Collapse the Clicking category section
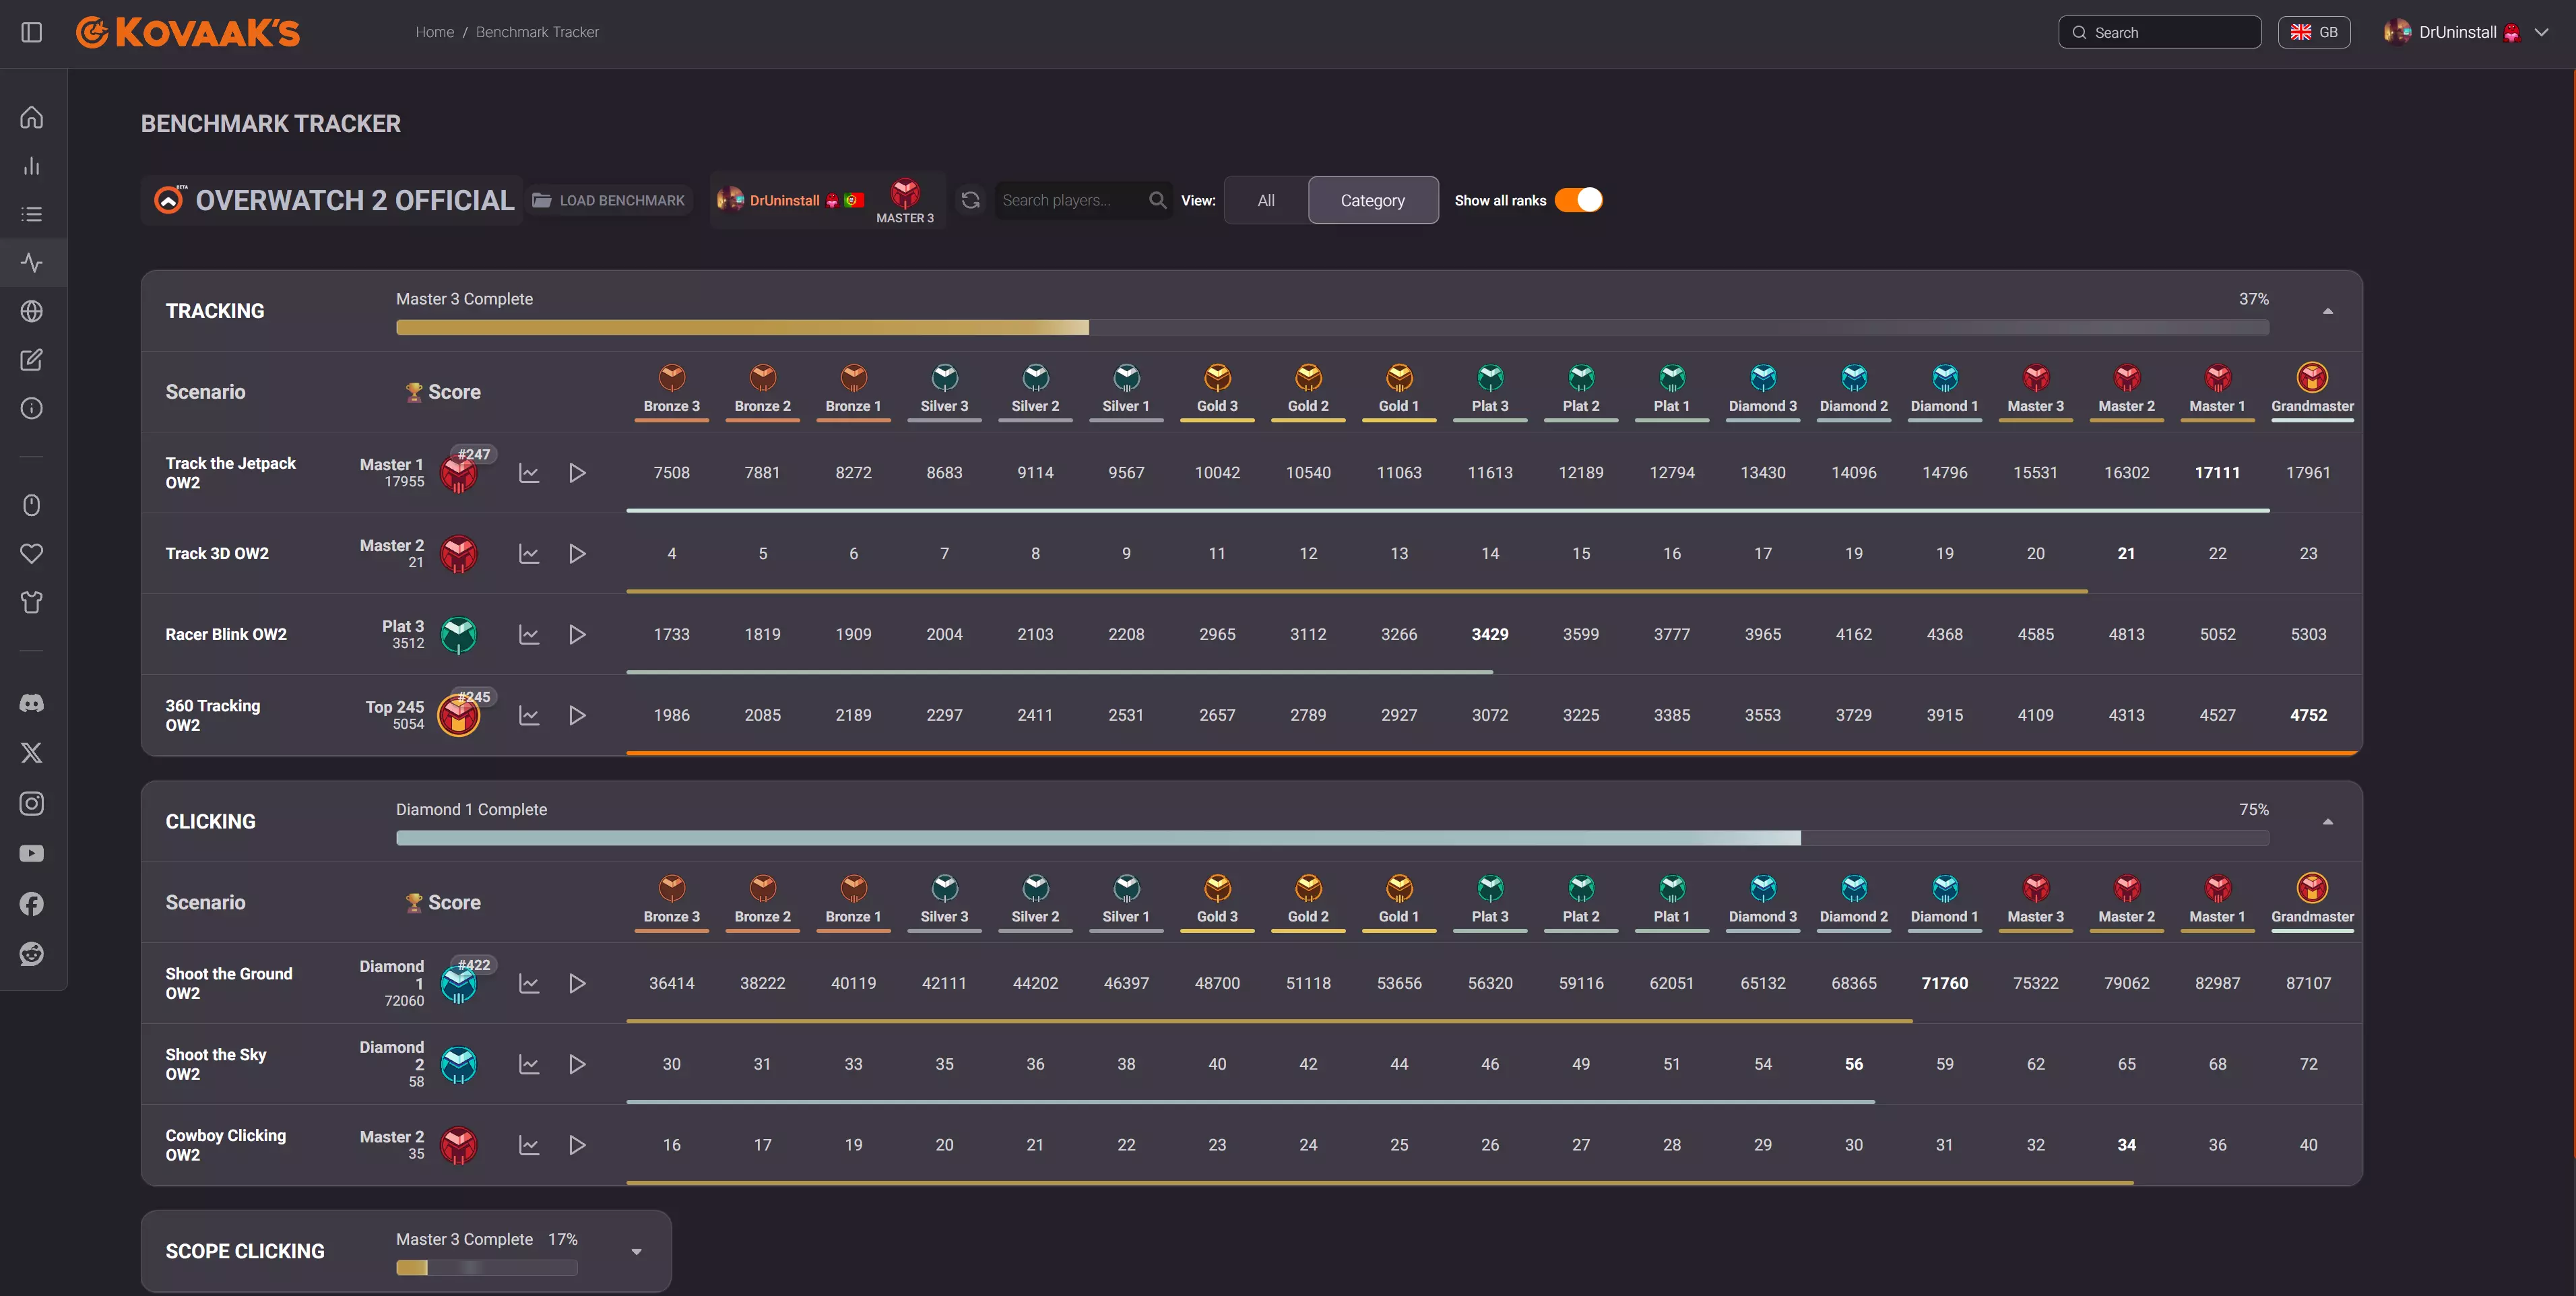The width and height of the screenshot is (2576, 1296). pyautogui.click(x=2327, y=821)
